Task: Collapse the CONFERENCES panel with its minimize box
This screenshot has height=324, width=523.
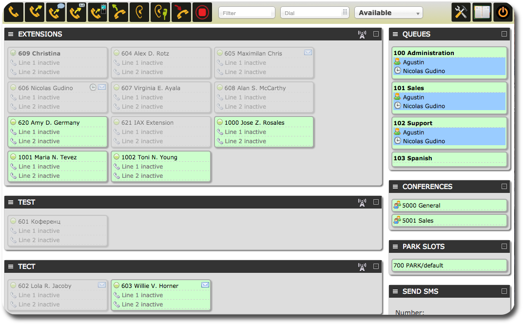Action: click(x=504, y=186)
